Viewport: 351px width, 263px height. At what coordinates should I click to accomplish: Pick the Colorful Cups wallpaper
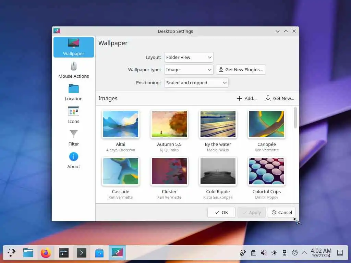(x=266, y=171)
